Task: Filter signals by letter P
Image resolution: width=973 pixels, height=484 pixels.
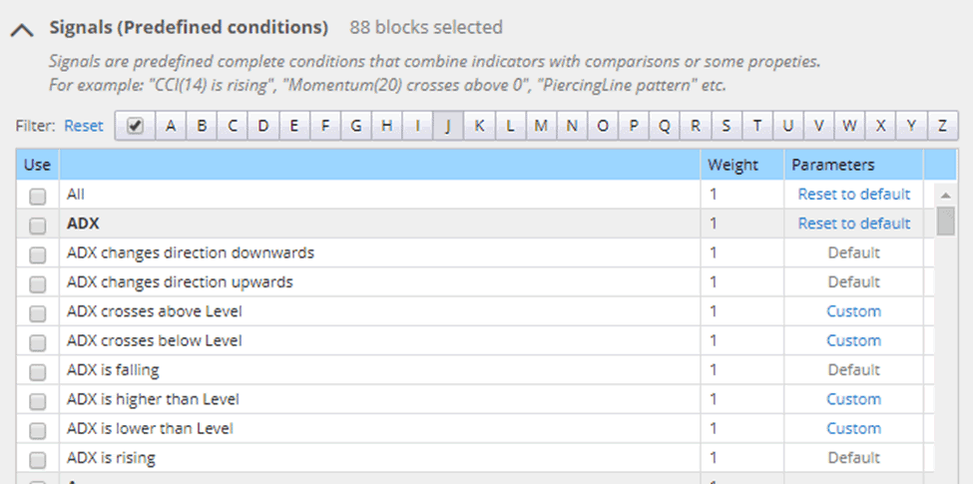Action: (634, 126)
